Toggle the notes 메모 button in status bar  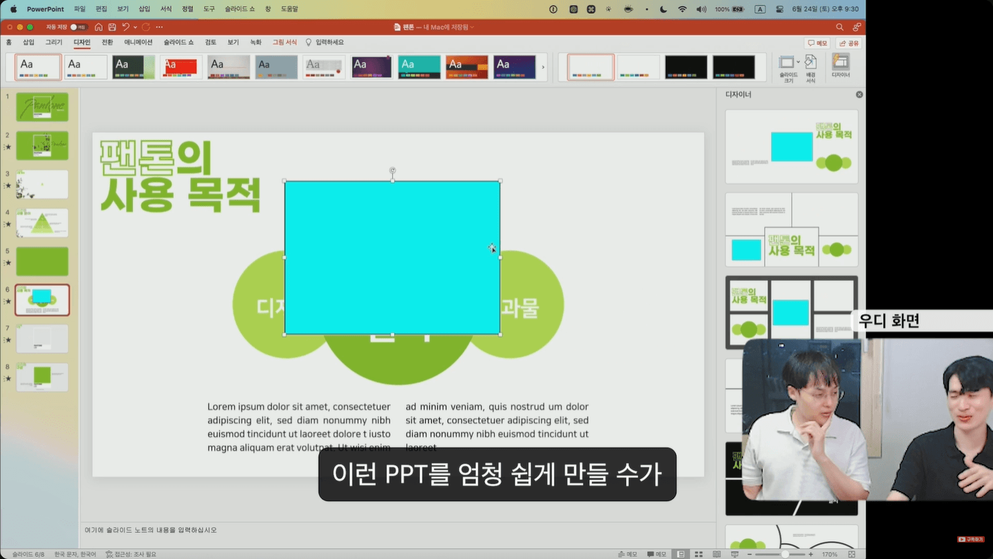(628, 554)
